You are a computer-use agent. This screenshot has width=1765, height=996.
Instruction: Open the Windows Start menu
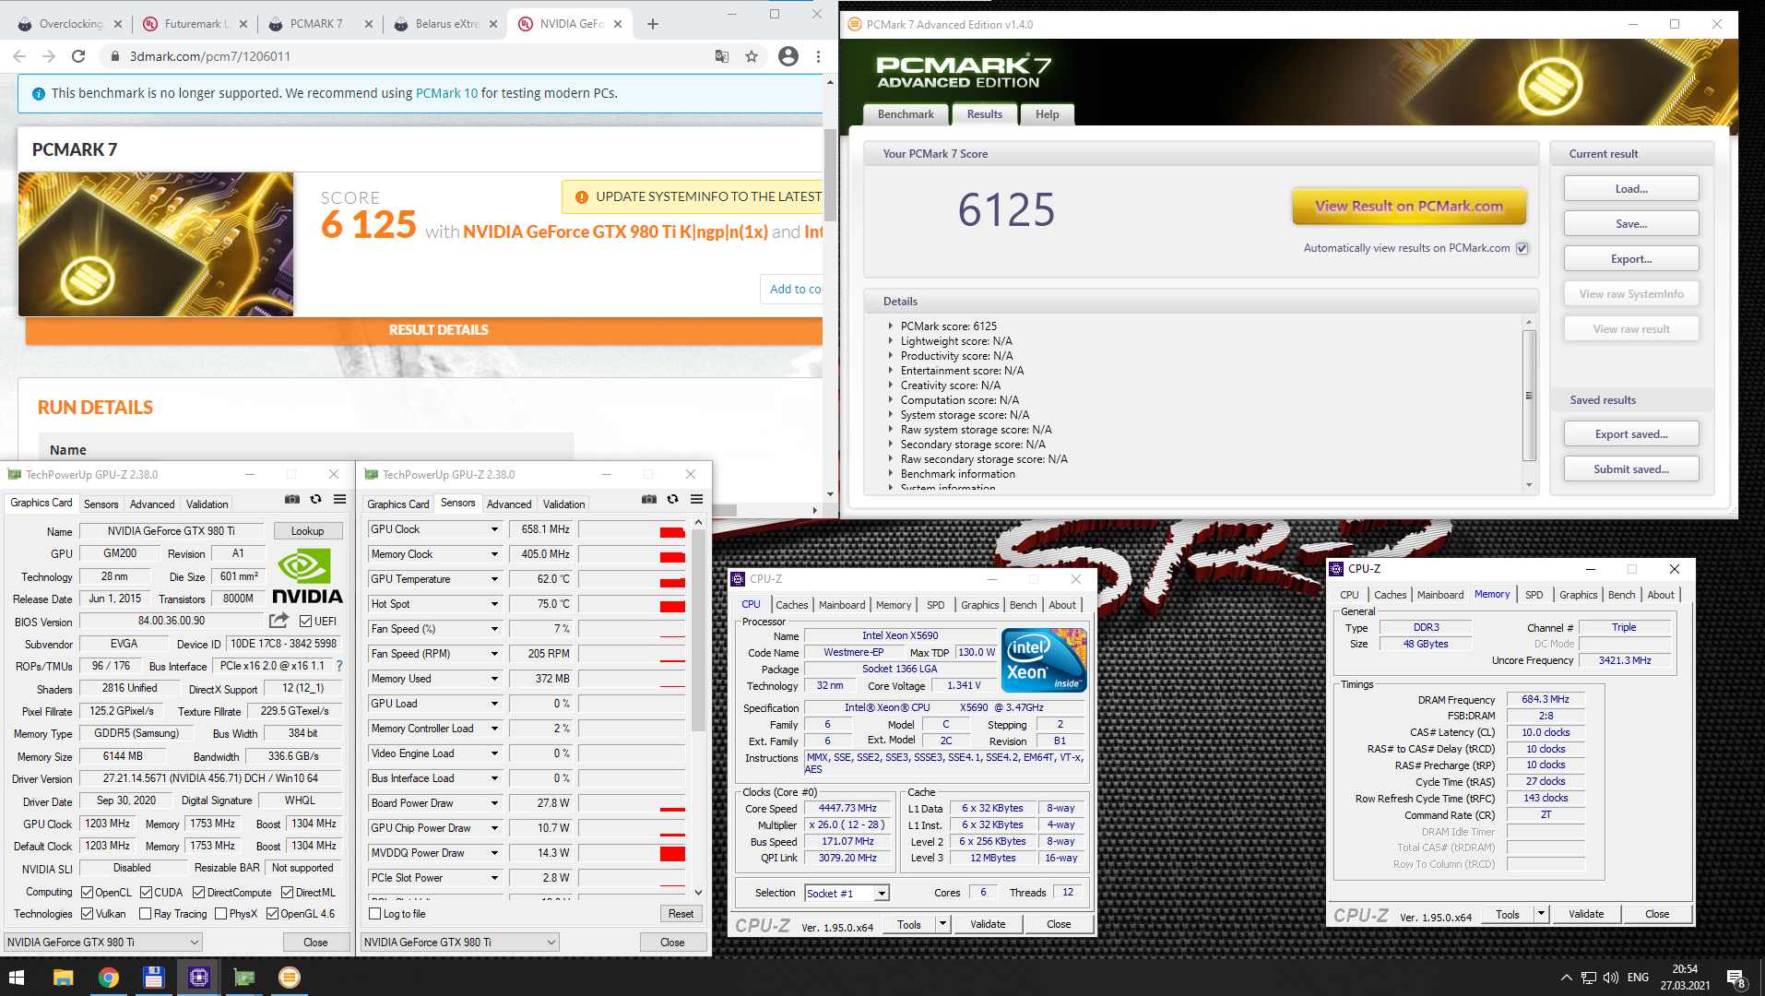point(17,978)
